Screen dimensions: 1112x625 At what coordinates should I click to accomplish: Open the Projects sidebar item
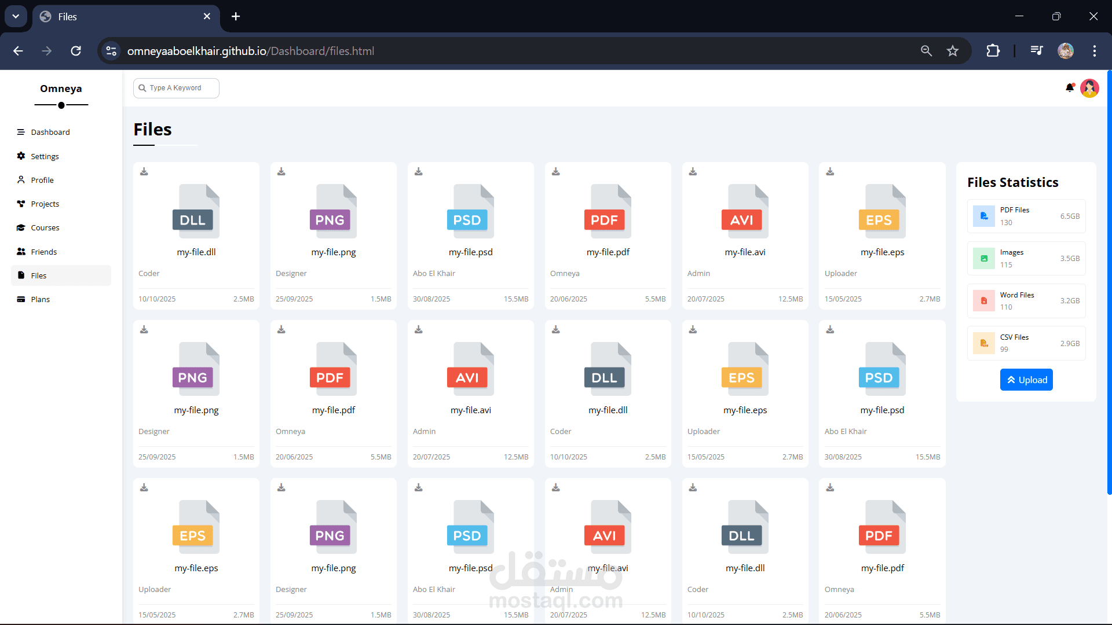point(45,204)
